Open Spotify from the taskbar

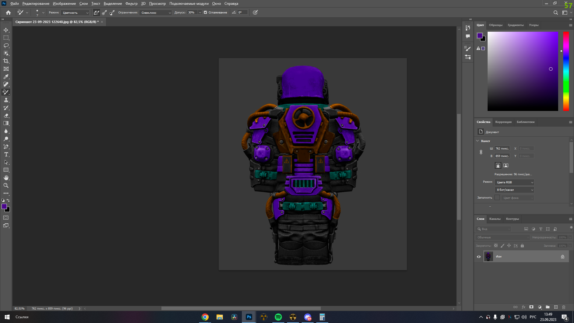[x=278, y=317]
